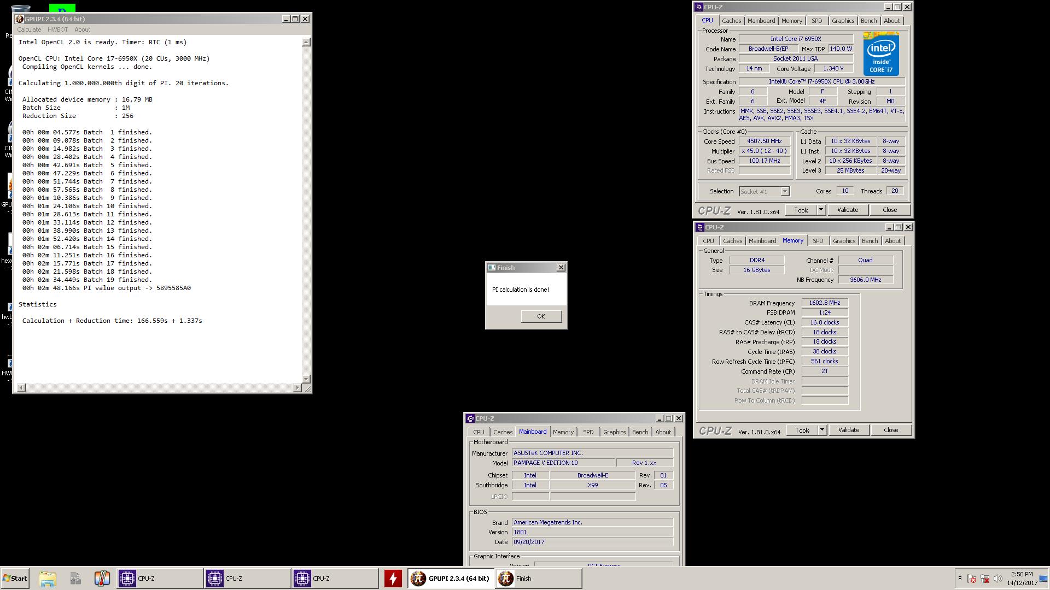Click Validate in CPU-Z CPU window

click(848, 210)
